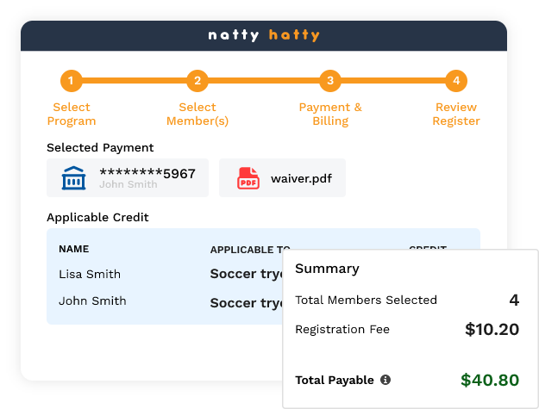The image size is (539, 409).
Task: Open Payment & Billing step label
Action: [330, 115]
